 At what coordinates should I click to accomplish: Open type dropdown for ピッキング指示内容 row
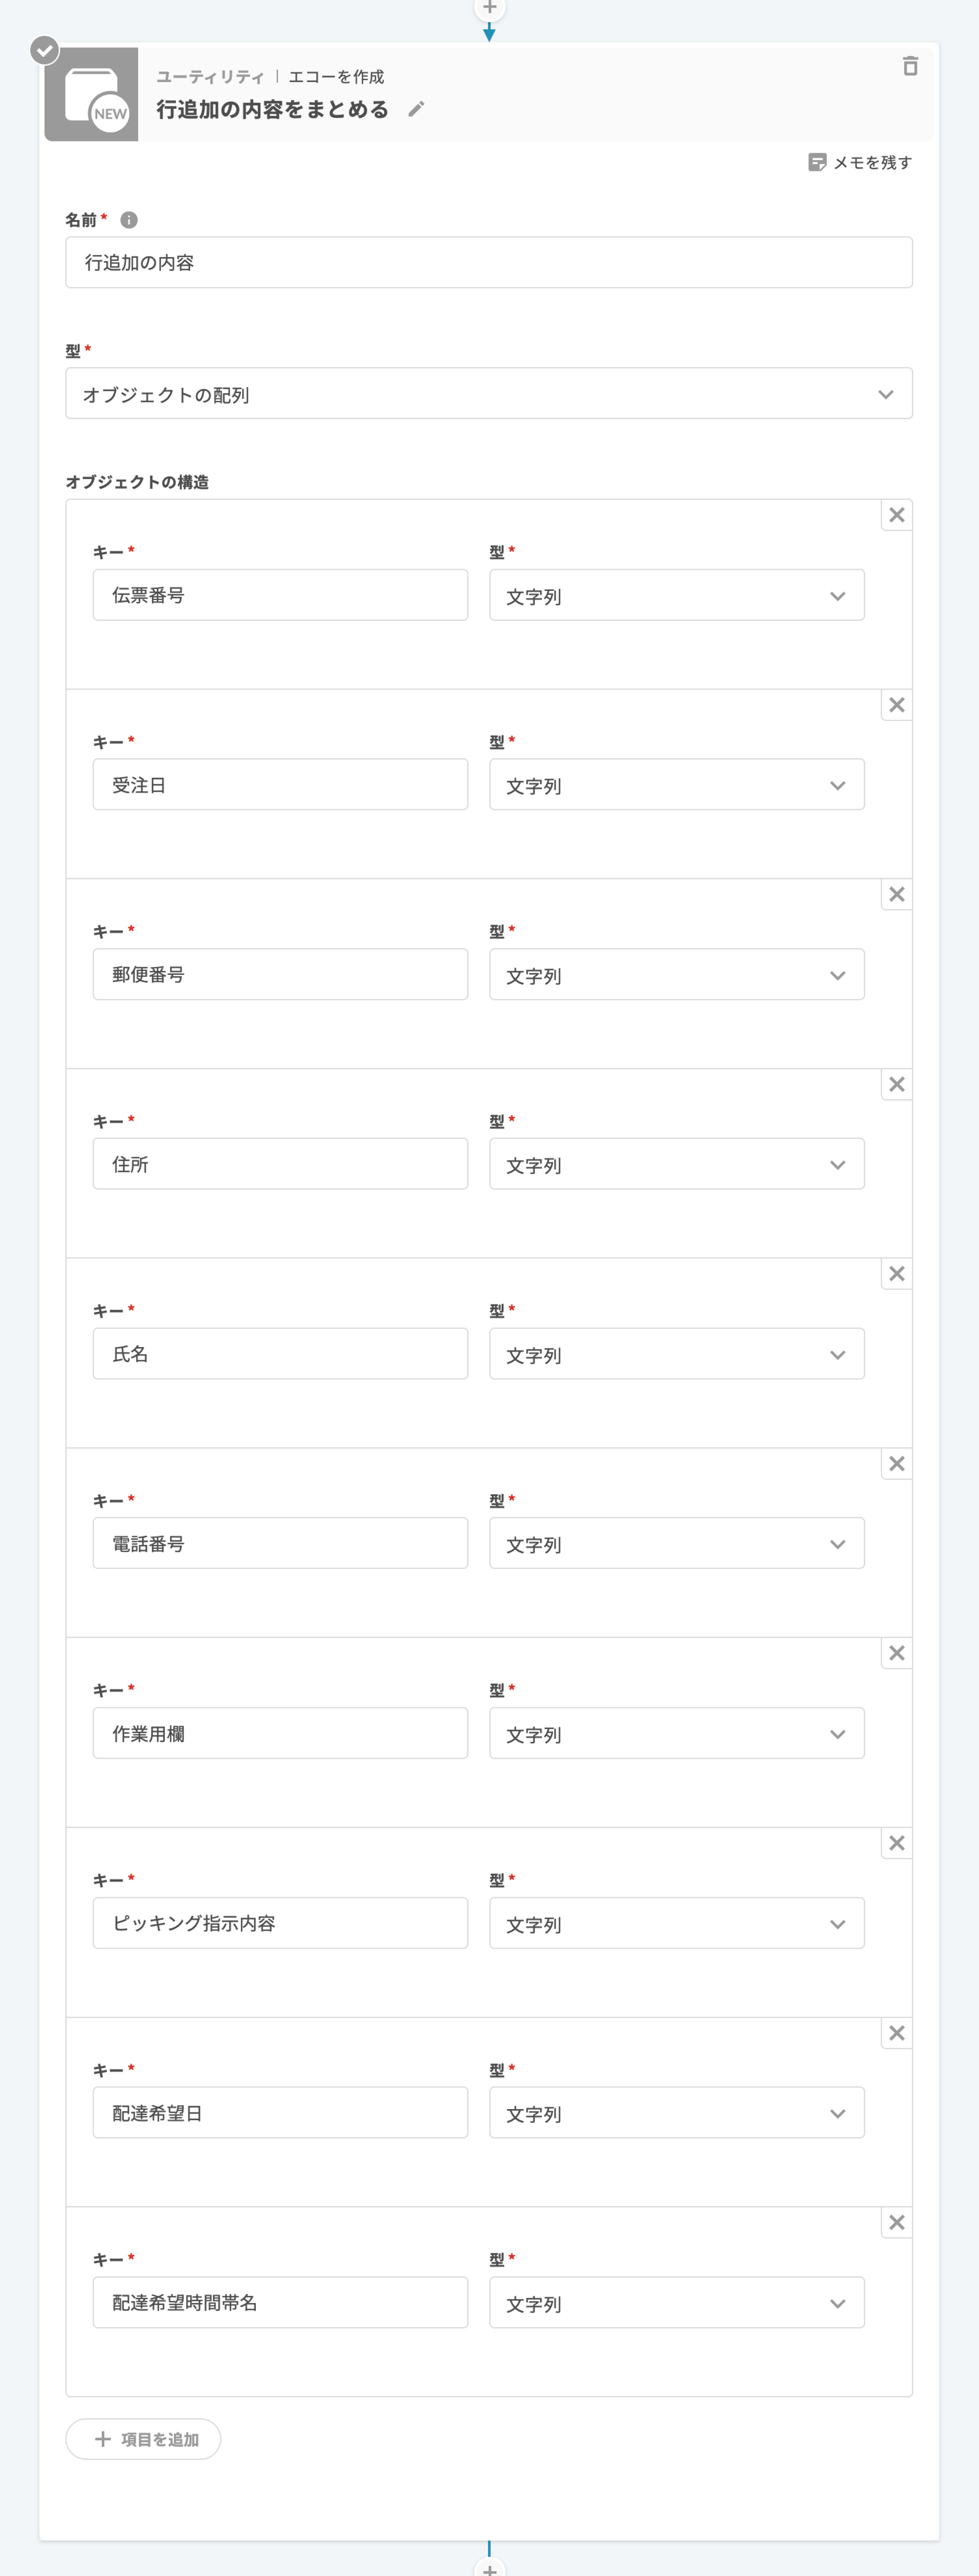tap(676, 1923)
